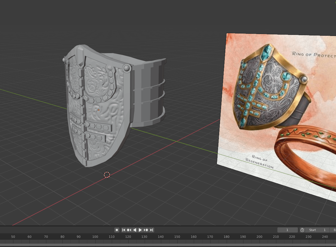Toggle the auto keying record button
Image resolution: width=336 pixels, height=247 pixels.
(x=117, y=230)
